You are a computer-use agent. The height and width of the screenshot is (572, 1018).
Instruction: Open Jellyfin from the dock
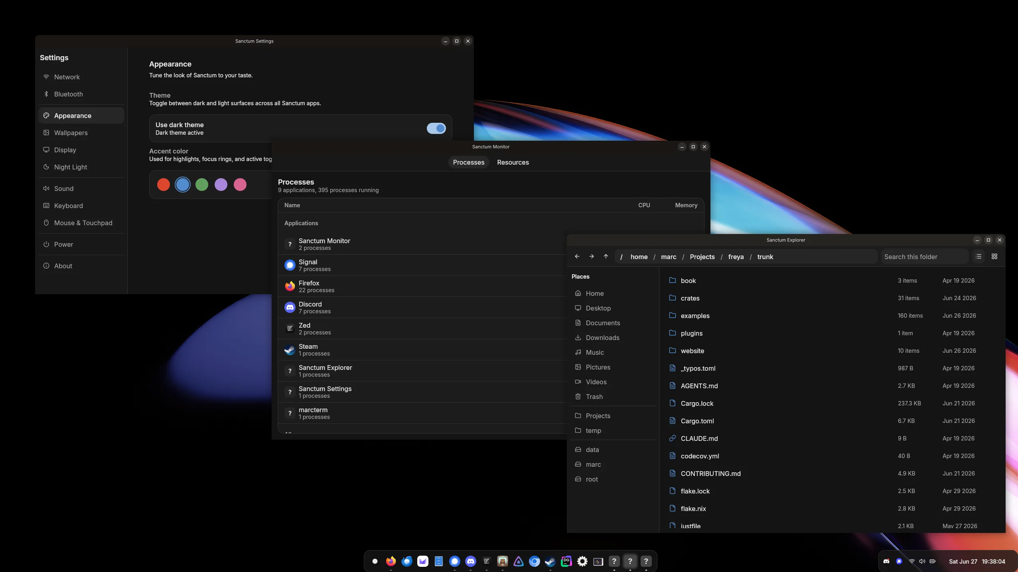518,561
